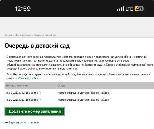Tap the LTE network indicator
Viewport: 154px width, 129px height.
point(129,9)
